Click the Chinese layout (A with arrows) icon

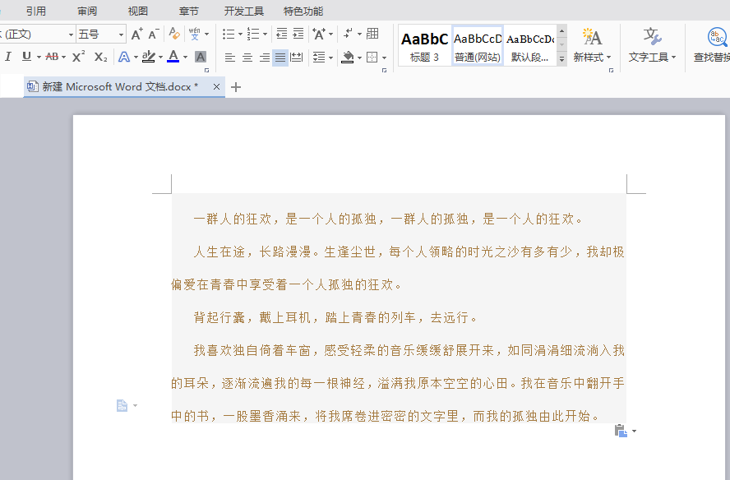pos(319,34)
